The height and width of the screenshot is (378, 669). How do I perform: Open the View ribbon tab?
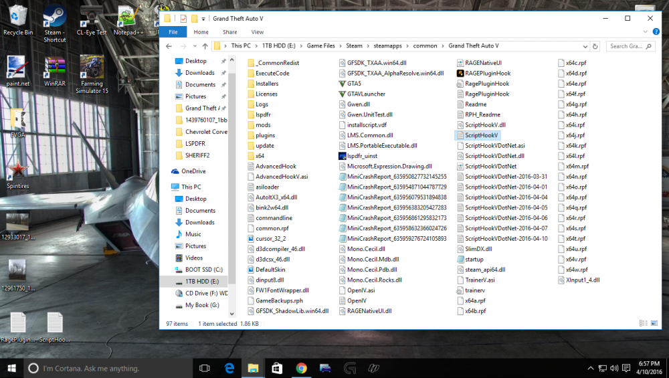(258, 32)
